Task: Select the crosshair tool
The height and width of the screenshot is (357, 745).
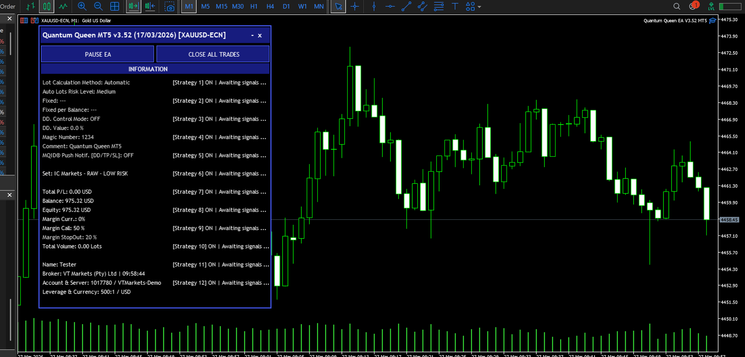Action: click(355, 6)
